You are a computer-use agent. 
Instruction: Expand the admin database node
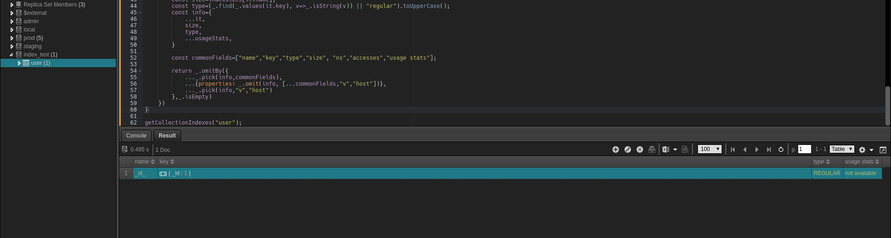point(12,21)
